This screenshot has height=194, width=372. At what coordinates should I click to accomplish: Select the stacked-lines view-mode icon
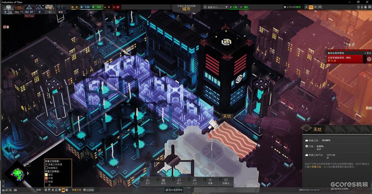point(56,190)
